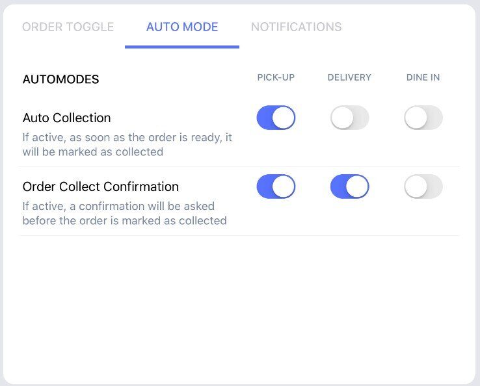Switch to the Order Toggle tab
This screenshot has height=386, width=480.
(x=68, y=27)
